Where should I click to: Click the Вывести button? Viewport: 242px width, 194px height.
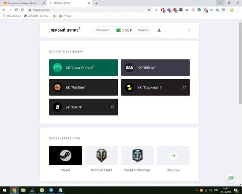tap(144, 30)
